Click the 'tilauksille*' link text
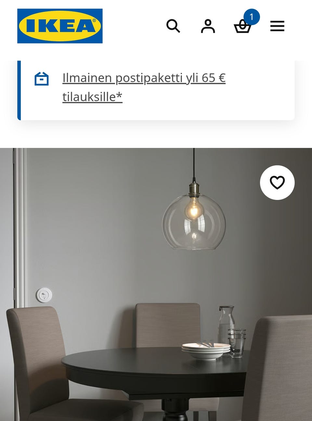This screenshot has width=312, height=421. click(92, 97)
